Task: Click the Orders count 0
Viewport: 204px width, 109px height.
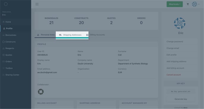Action: click(x=141, y=23)
